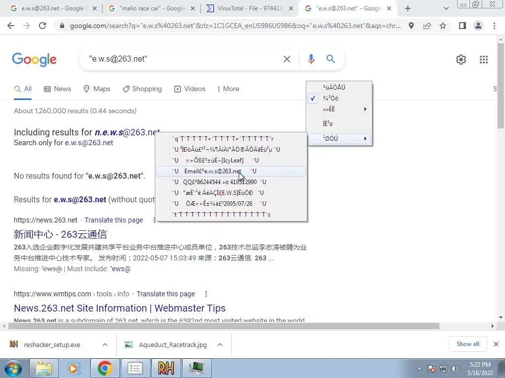Open the Windows Start menu
The image size is (505, 378).
[x=13, y=368]
